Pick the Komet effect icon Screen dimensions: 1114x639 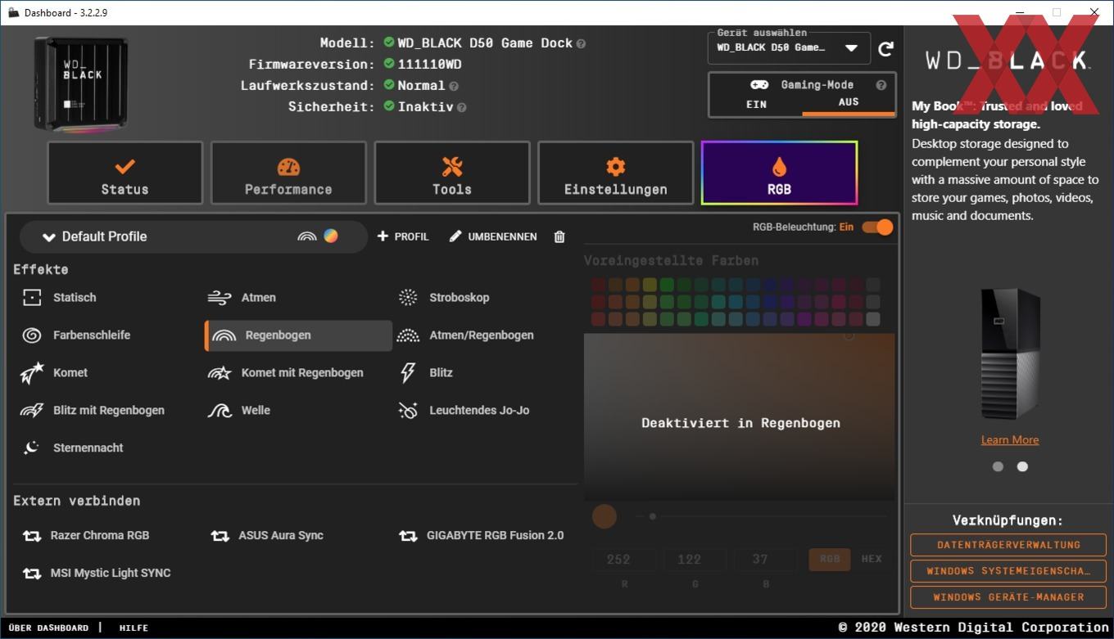32,373
